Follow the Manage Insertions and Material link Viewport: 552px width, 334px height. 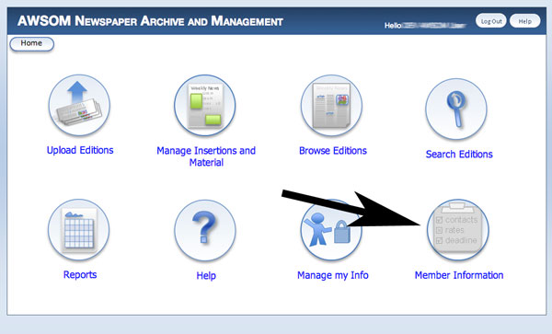[x=206, y=156]
